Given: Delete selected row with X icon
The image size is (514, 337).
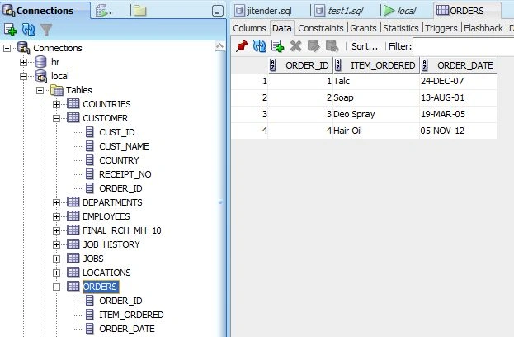Looking at the screenshot, I should 295,46.
